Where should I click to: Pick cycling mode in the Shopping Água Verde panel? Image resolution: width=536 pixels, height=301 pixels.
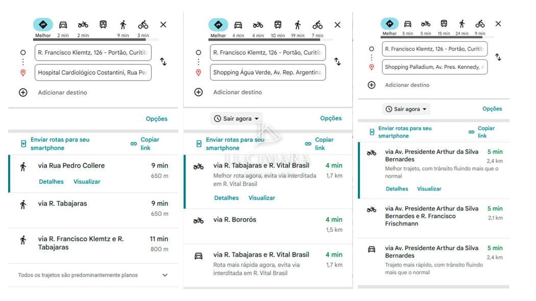point(318,25)
